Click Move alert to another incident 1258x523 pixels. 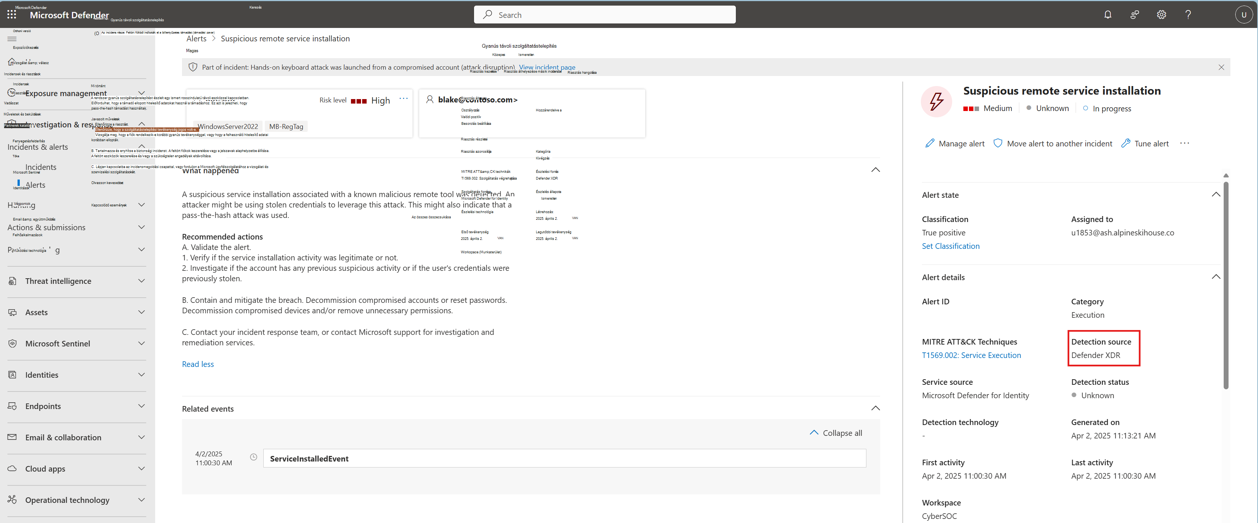point(1053,143)
